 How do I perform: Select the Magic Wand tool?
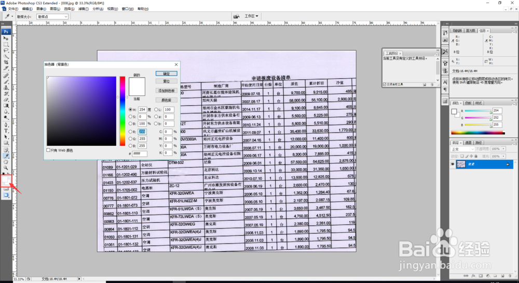coord(6,56)
